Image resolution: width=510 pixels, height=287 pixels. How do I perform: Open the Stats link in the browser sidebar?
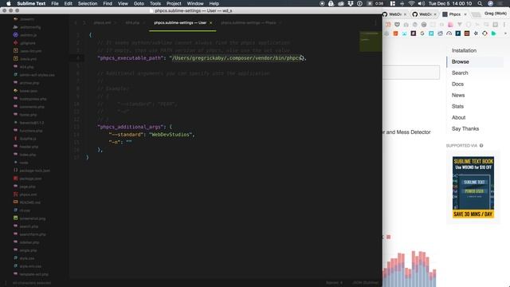coord(457,106)
